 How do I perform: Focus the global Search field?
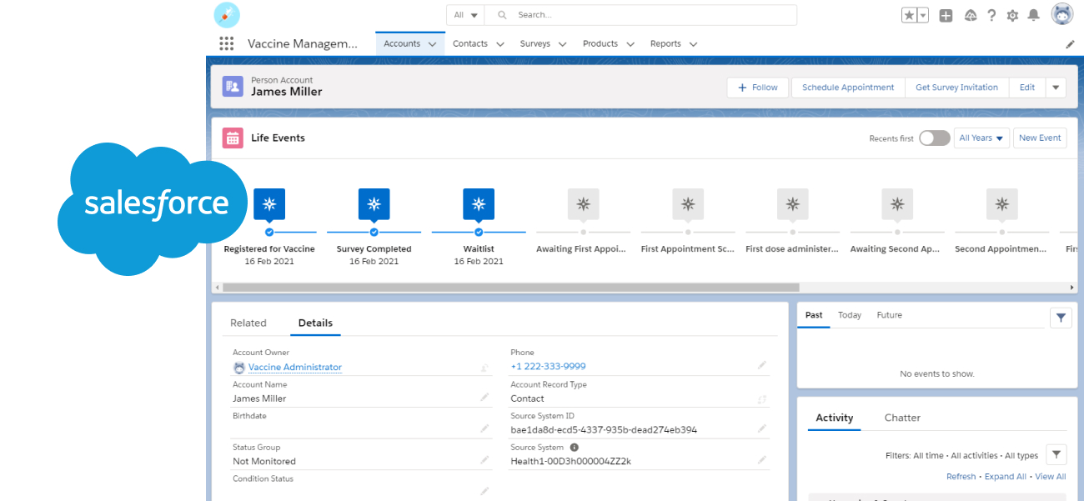click(x=640, y=15)
